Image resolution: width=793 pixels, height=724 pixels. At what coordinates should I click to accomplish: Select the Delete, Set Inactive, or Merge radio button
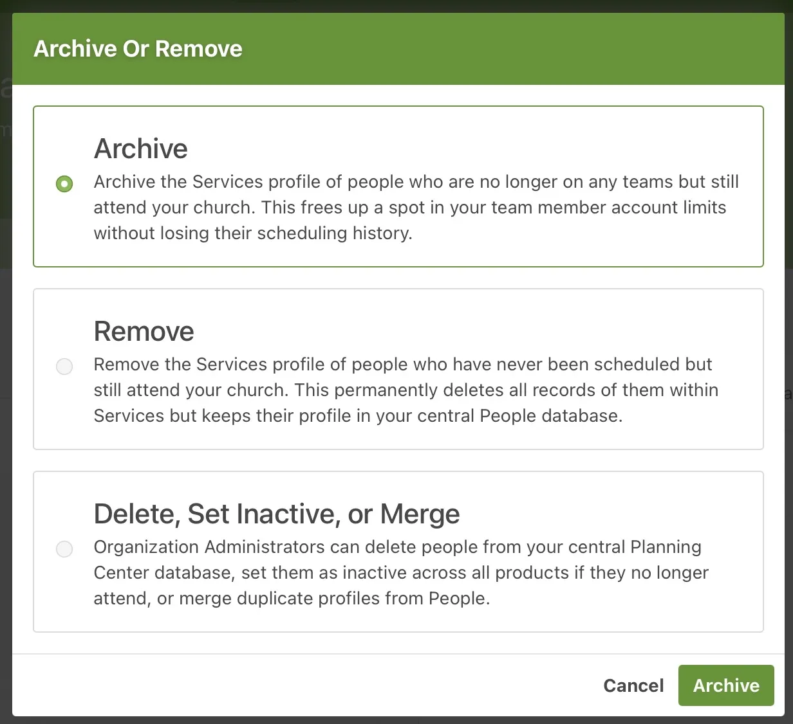click(64, 549)
